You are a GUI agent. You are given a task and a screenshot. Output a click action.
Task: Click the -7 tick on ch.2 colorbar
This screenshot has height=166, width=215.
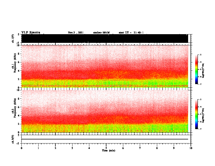(x=200, y=129)
